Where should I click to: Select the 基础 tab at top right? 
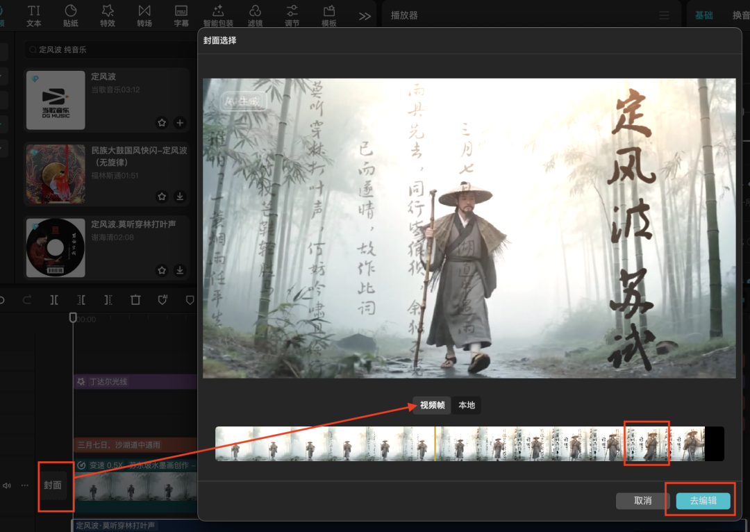(x=703, y=14)
